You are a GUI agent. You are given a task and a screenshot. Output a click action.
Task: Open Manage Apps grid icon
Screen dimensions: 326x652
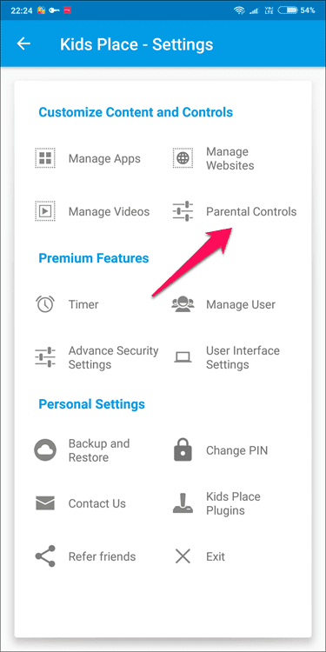45,158
